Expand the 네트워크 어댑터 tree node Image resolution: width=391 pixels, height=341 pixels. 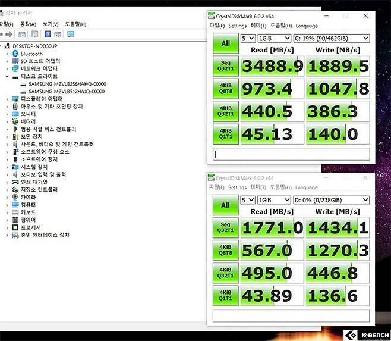click(x=7, y=68)
